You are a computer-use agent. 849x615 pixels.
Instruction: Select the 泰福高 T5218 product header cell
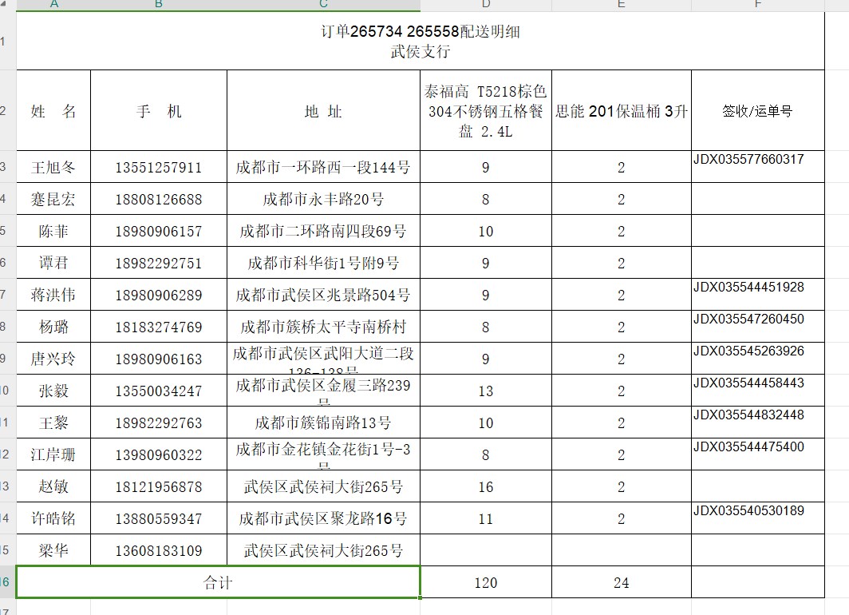[486, 110]
